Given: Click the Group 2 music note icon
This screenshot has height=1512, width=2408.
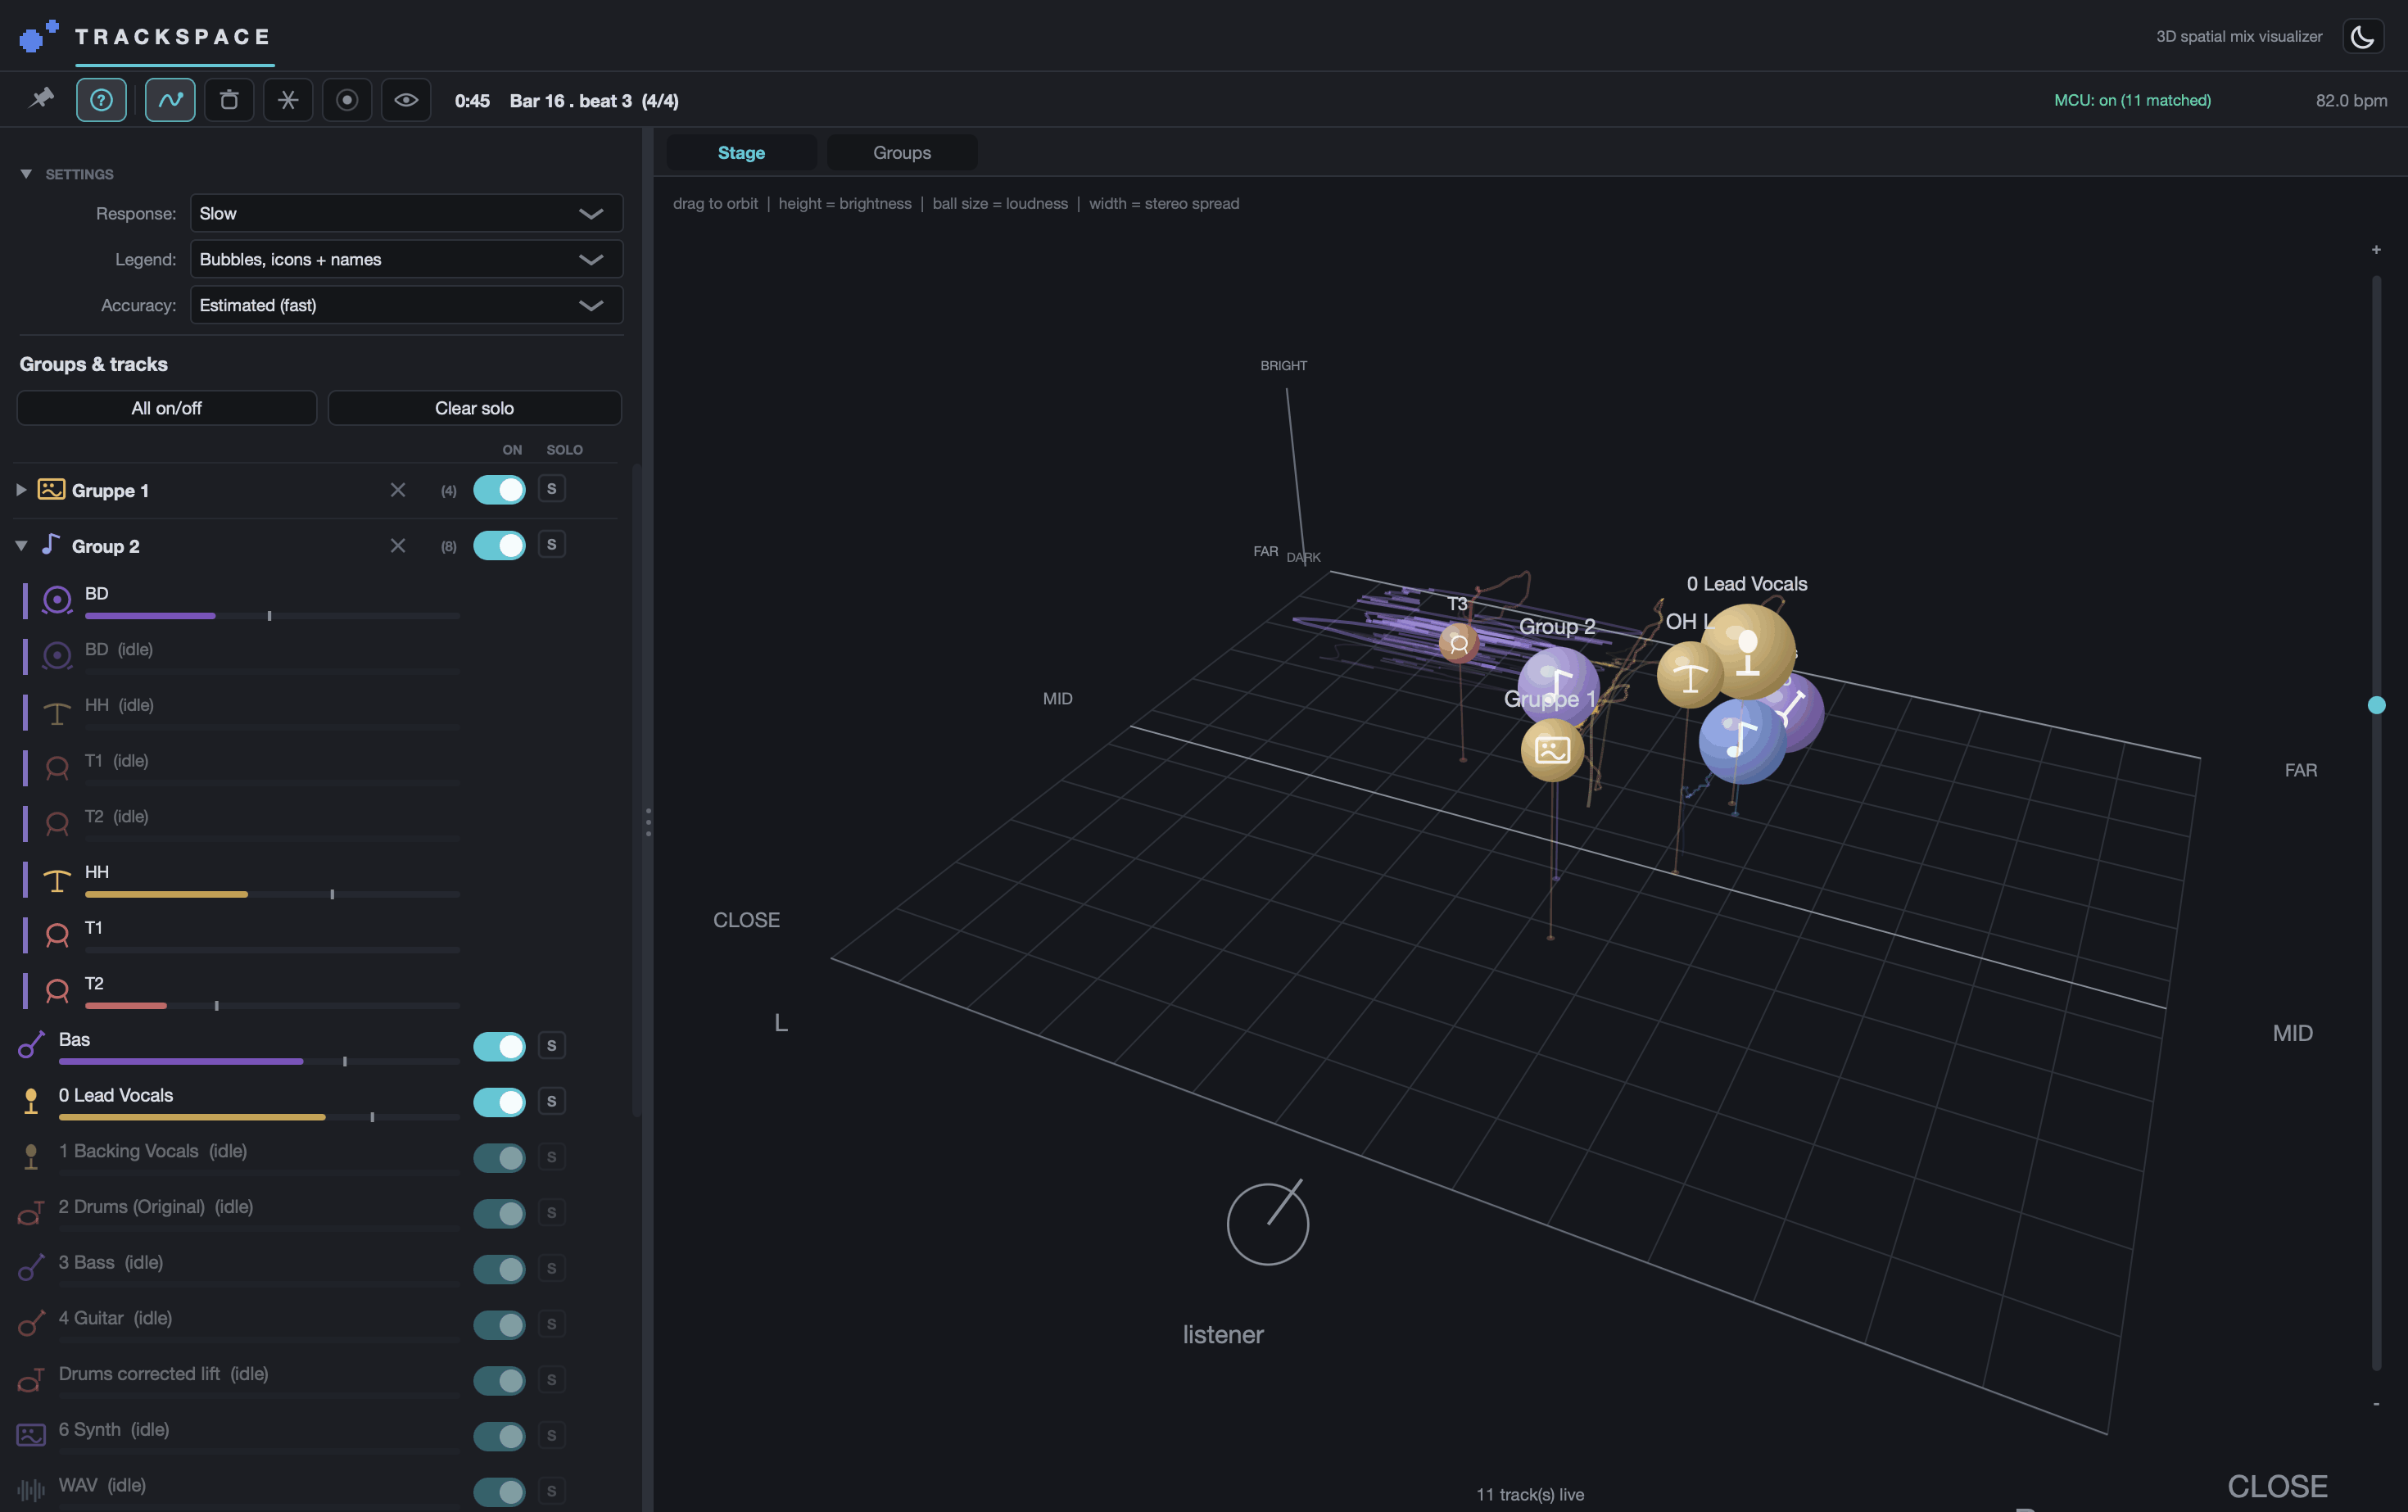Looking at the screenshot, I should point(50,544).
